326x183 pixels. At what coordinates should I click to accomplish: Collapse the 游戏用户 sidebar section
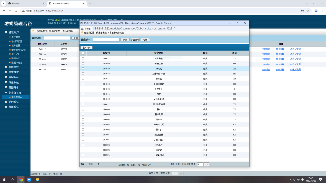[13, 32]
